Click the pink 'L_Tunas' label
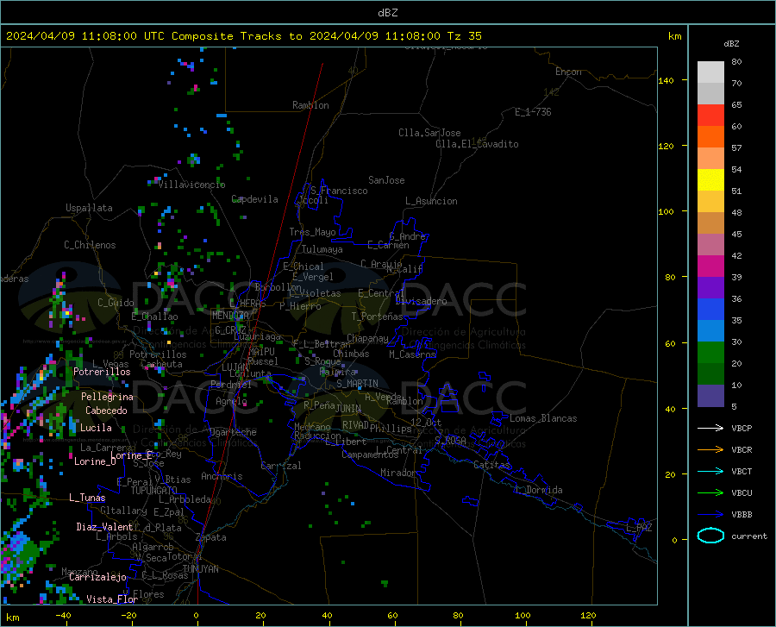The width and height of the screenshot is (776, 627). click(x=87, y=498)
